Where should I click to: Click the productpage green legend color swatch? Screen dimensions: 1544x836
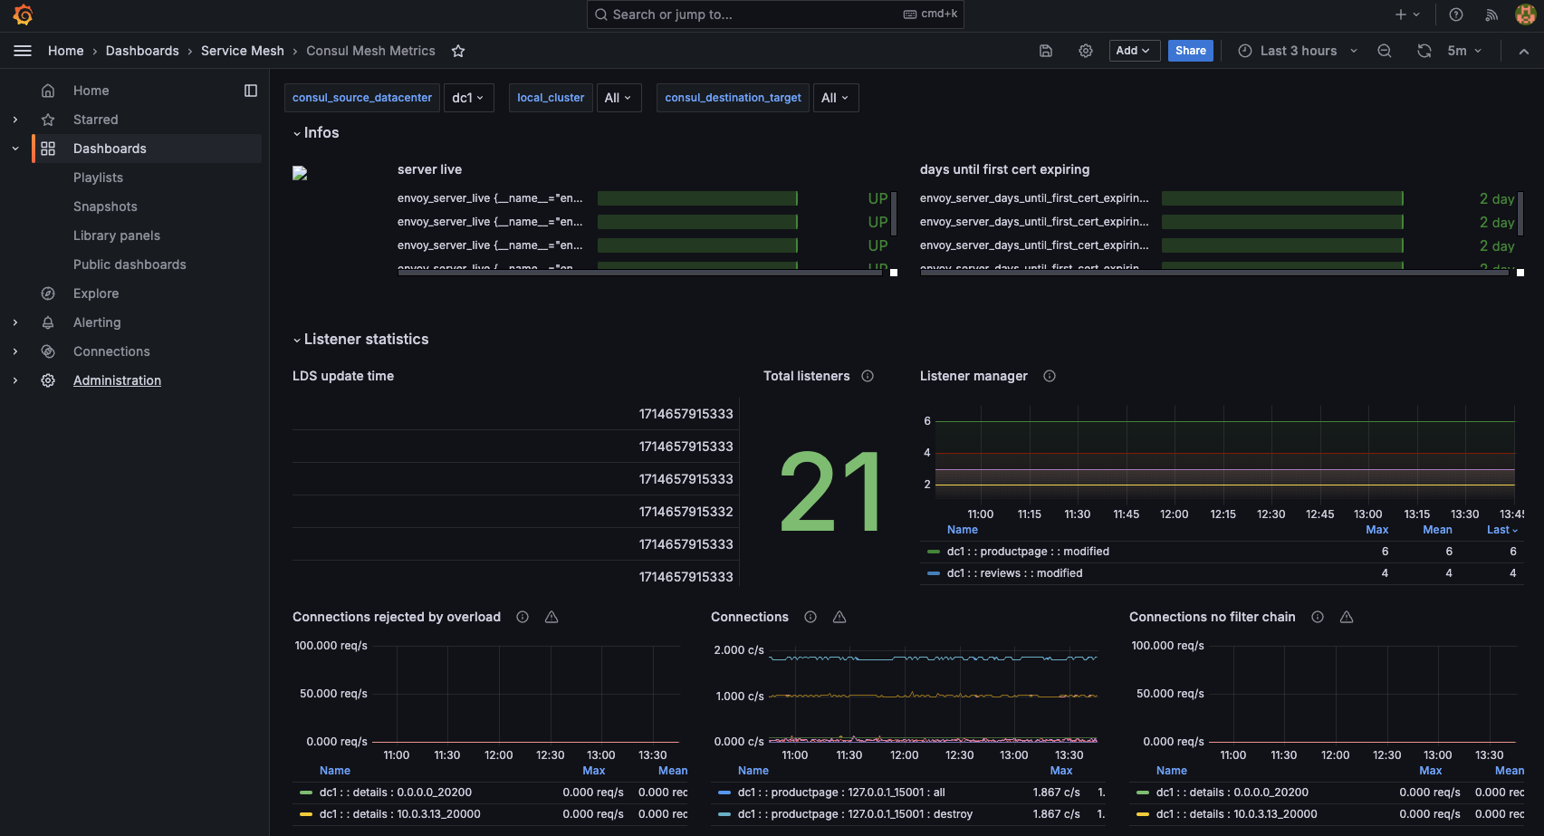934,552
